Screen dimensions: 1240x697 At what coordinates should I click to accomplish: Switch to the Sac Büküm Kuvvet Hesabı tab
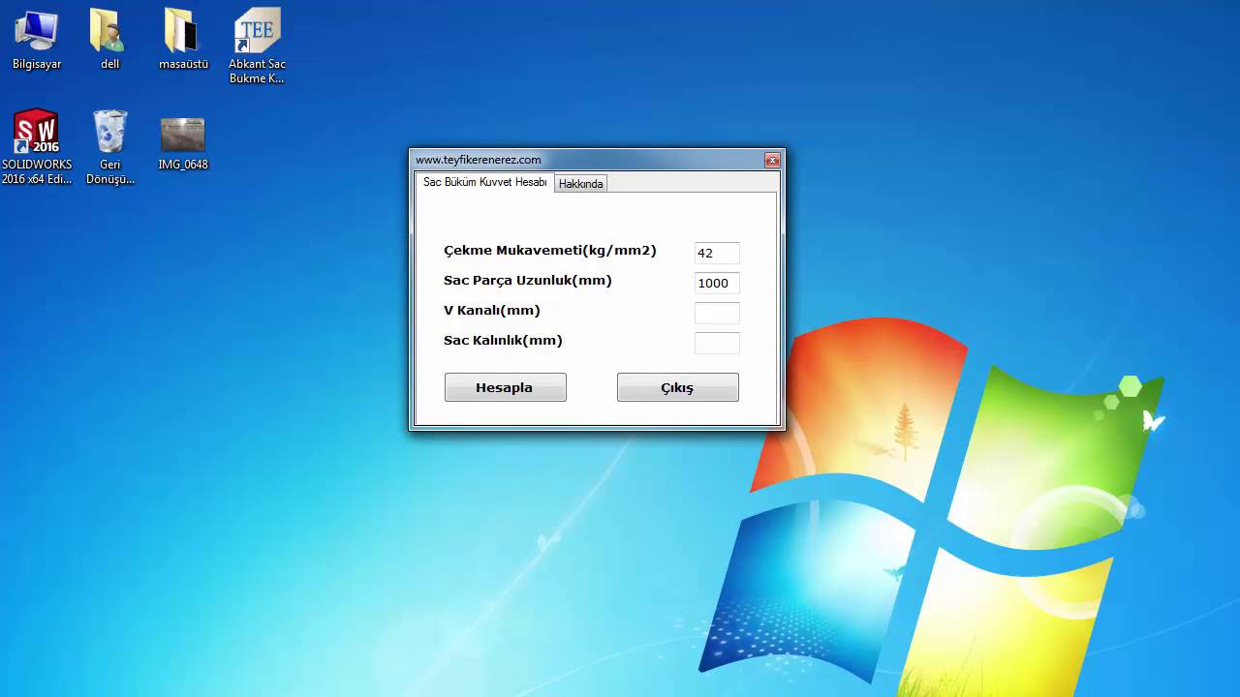tap(484, 183)
